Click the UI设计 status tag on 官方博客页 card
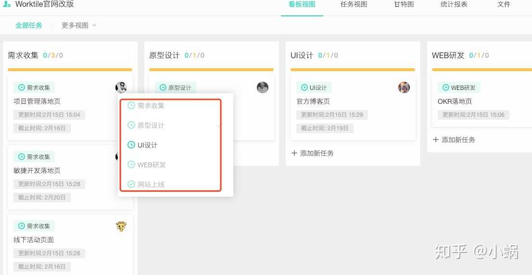 click(x=314, y=87)
